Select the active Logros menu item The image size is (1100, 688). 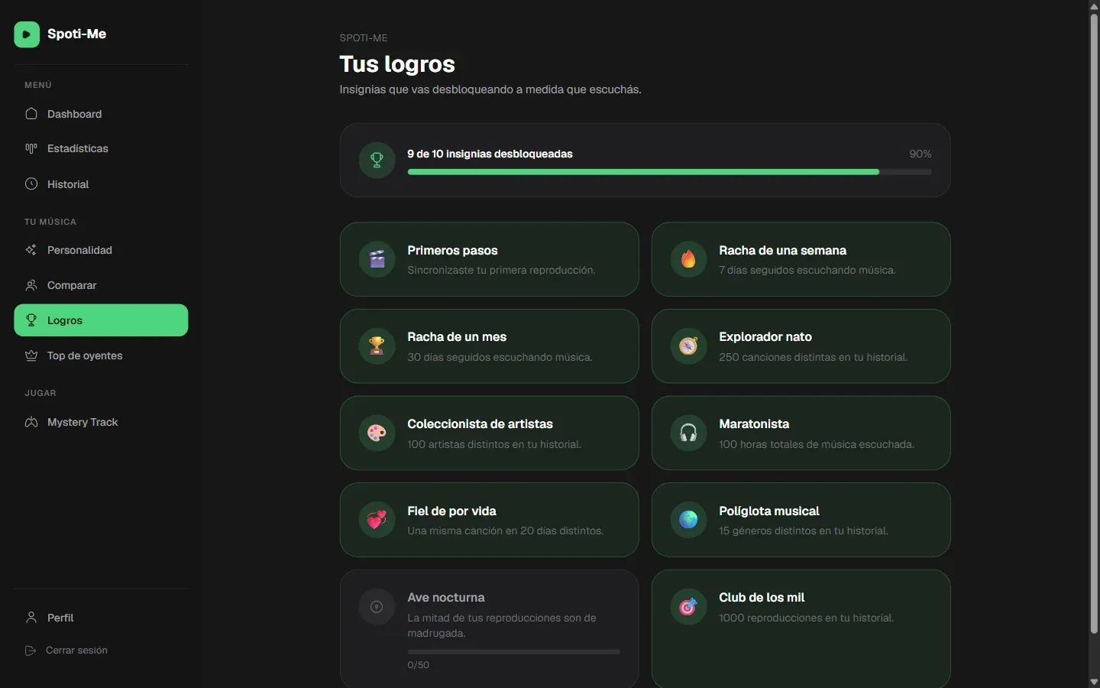click(101, 320)
